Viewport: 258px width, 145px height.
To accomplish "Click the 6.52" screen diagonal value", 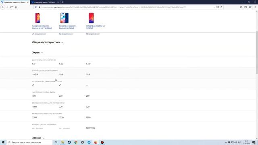I will (x=88, y=64).
